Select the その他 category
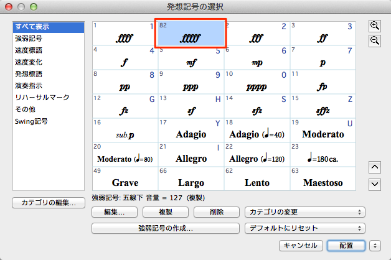 [x=49, y=109]
